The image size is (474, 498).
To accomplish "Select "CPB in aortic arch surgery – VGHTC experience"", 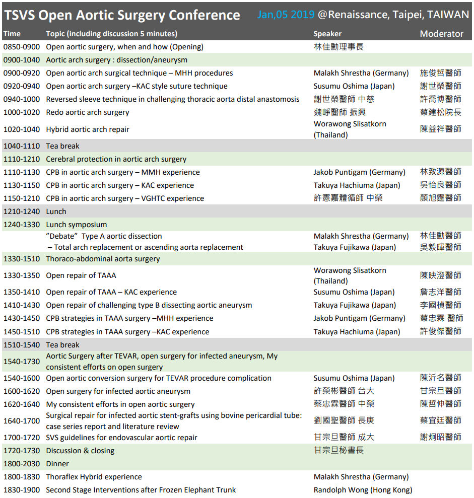I will (x=125, y=198).
